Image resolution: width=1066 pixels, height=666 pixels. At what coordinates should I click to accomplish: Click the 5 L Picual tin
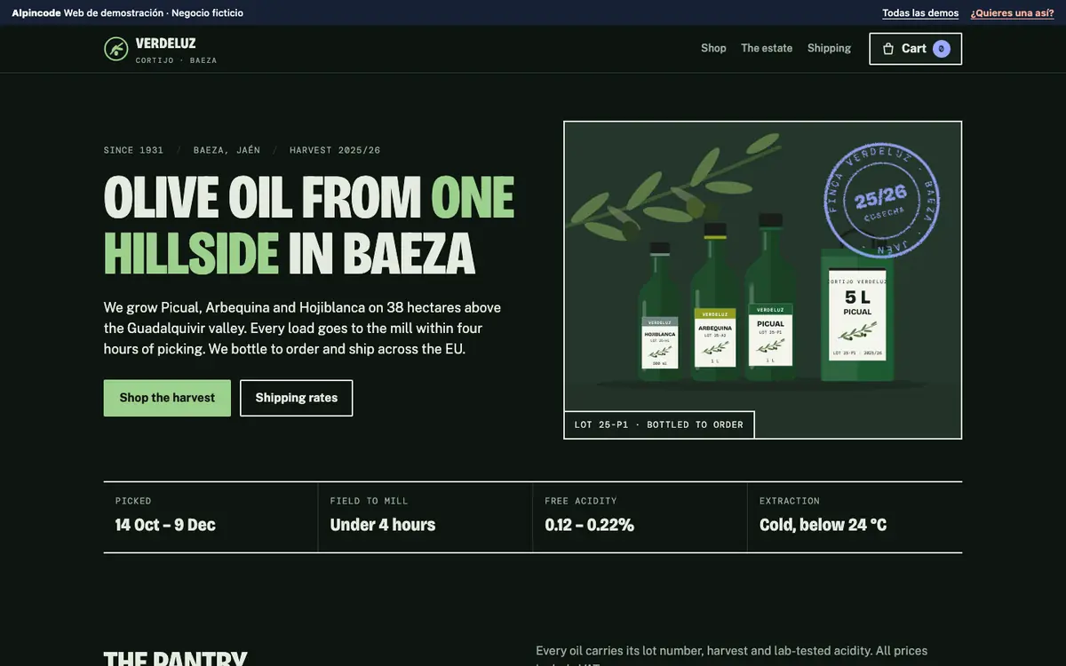[857, 314]
